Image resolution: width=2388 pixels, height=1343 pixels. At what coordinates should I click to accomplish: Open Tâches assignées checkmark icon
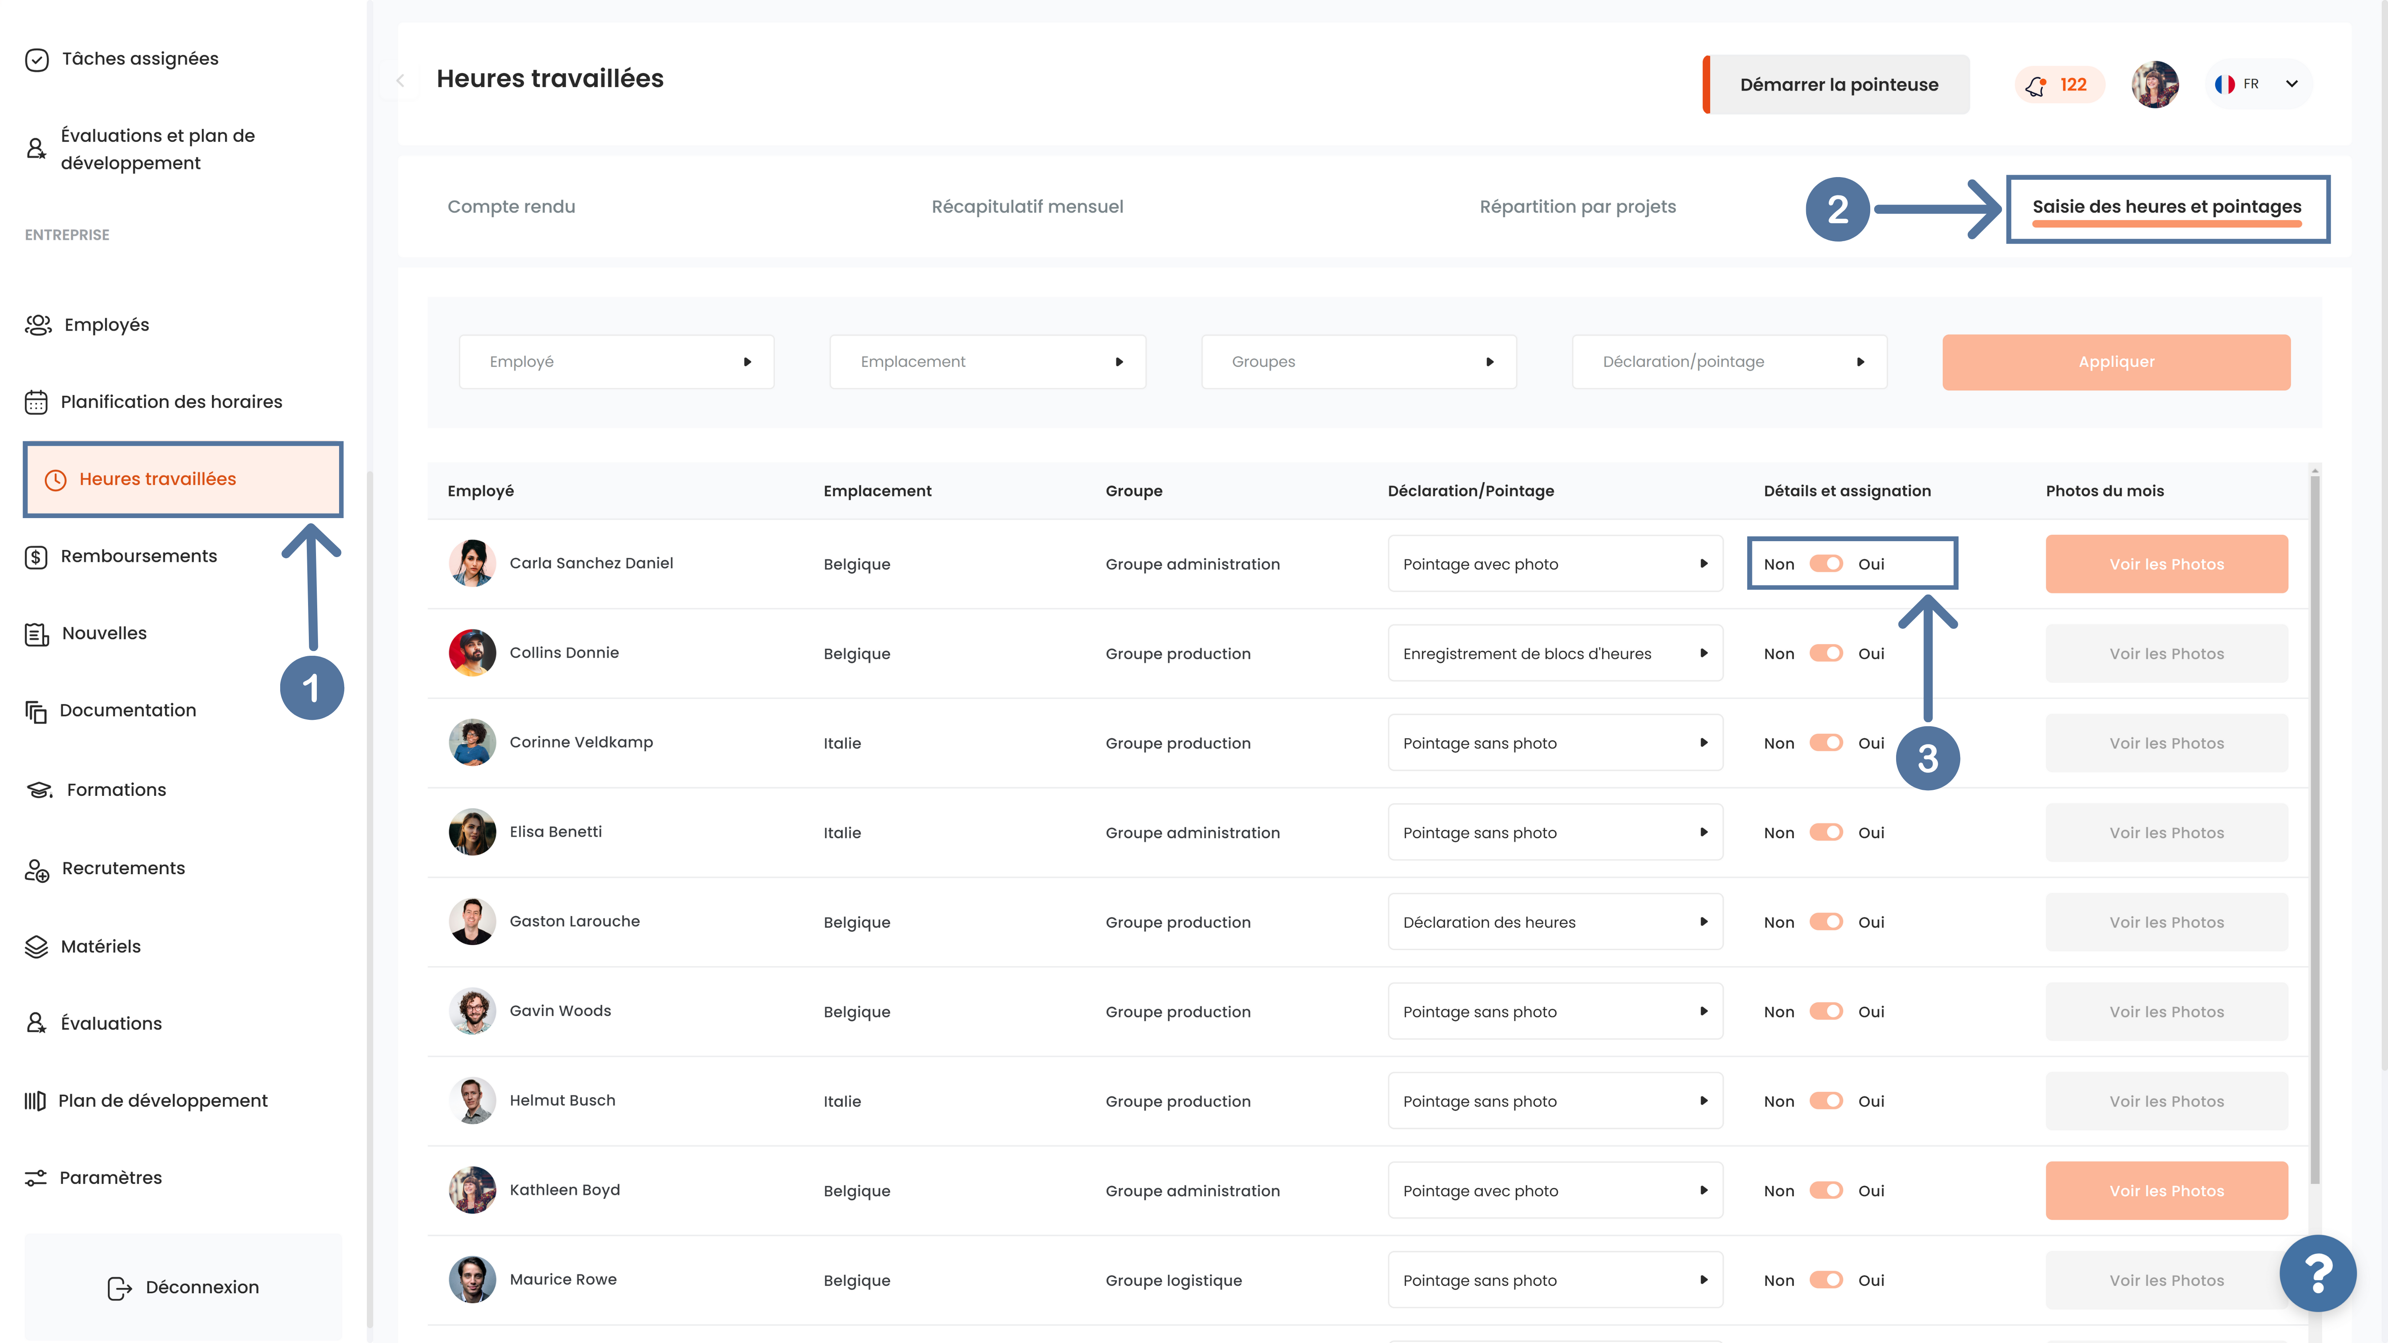tap(36, 59)
